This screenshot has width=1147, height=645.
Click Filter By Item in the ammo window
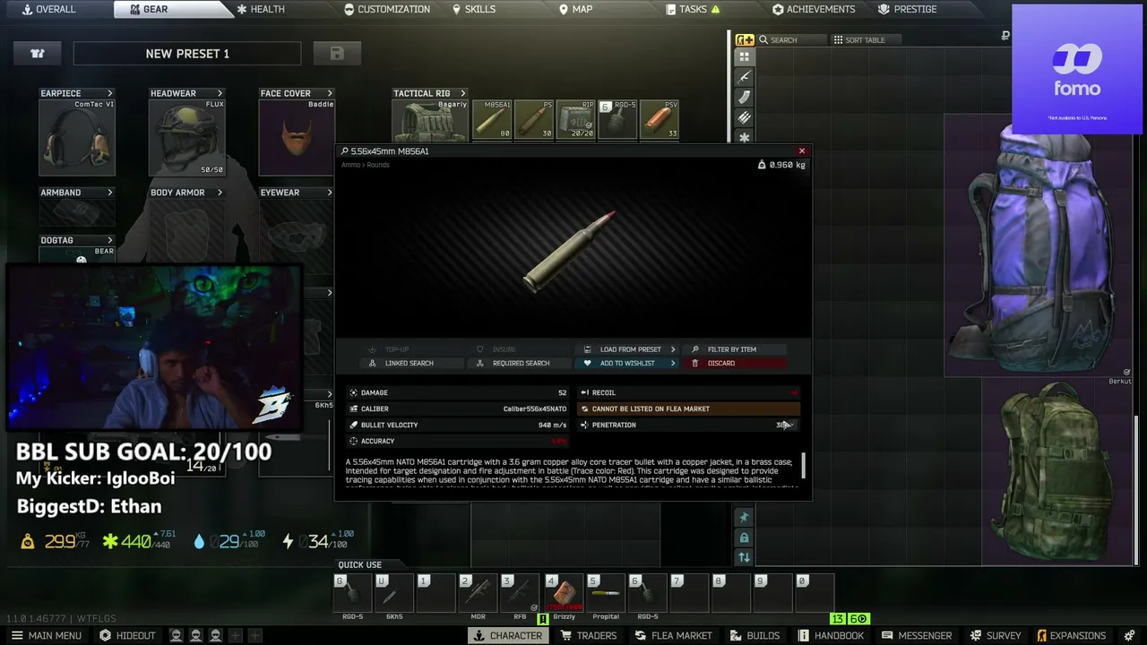click(737, 349)
